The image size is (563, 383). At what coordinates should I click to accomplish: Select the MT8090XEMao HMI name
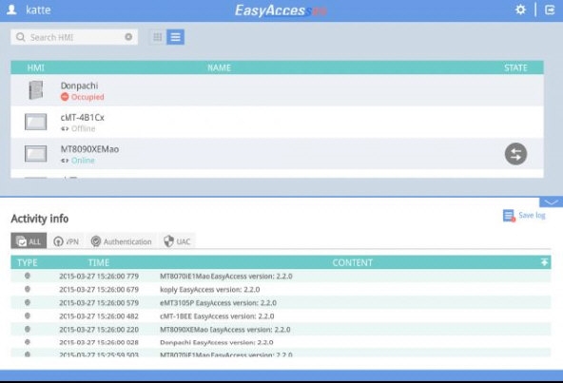coord(89,149)
